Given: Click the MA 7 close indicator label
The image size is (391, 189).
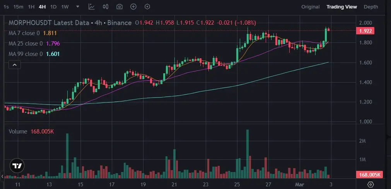Looking at the screenshot, I should (26, 34).
